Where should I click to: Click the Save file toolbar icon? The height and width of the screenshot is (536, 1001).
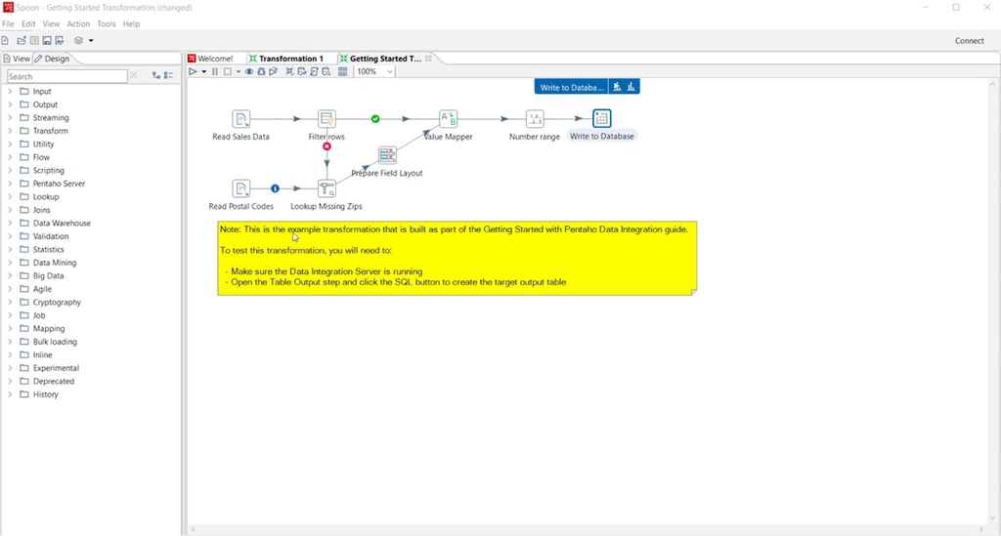(46, 41)
